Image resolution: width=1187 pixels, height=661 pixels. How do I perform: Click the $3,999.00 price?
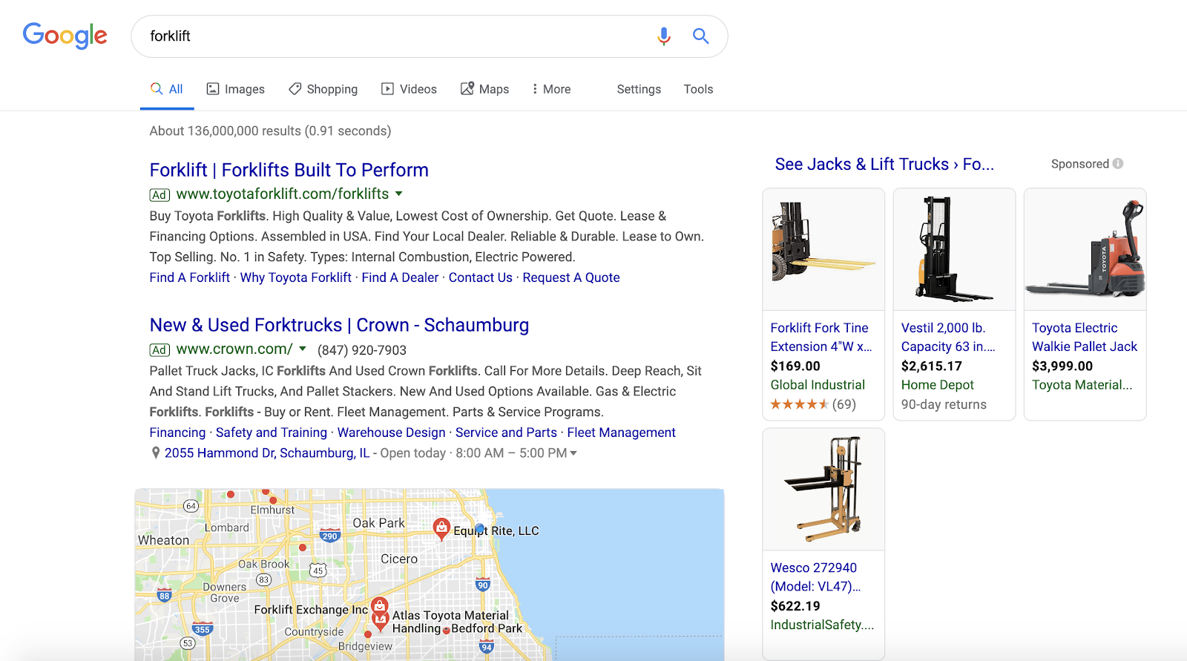[1062, 366]
